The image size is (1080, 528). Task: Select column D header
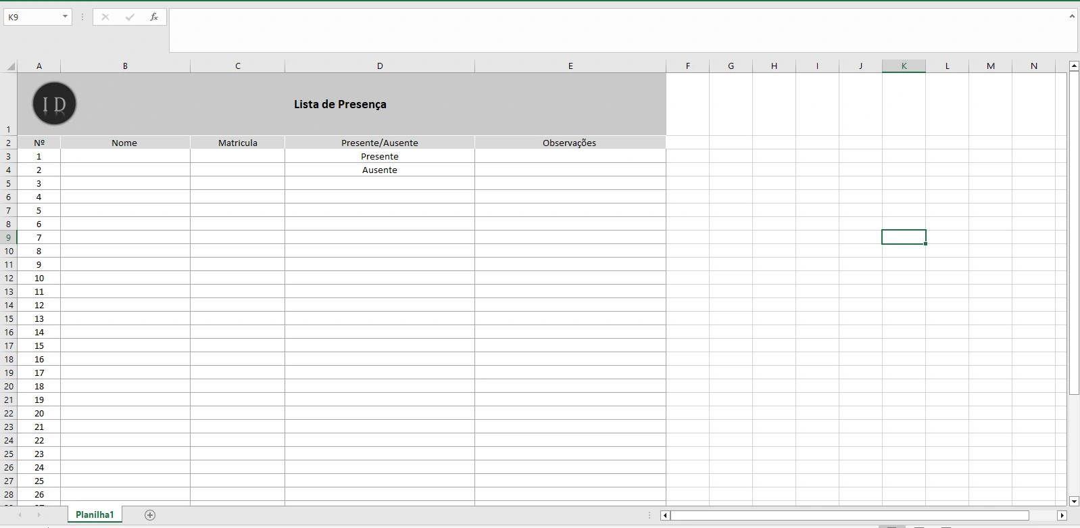[380, 66]
